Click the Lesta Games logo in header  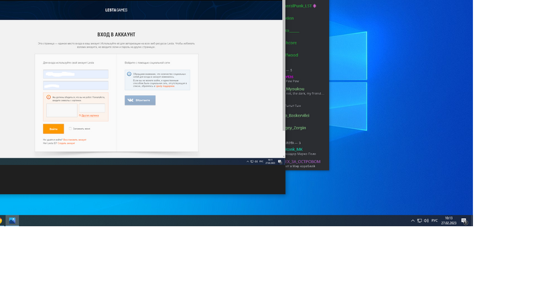[117, 10]
